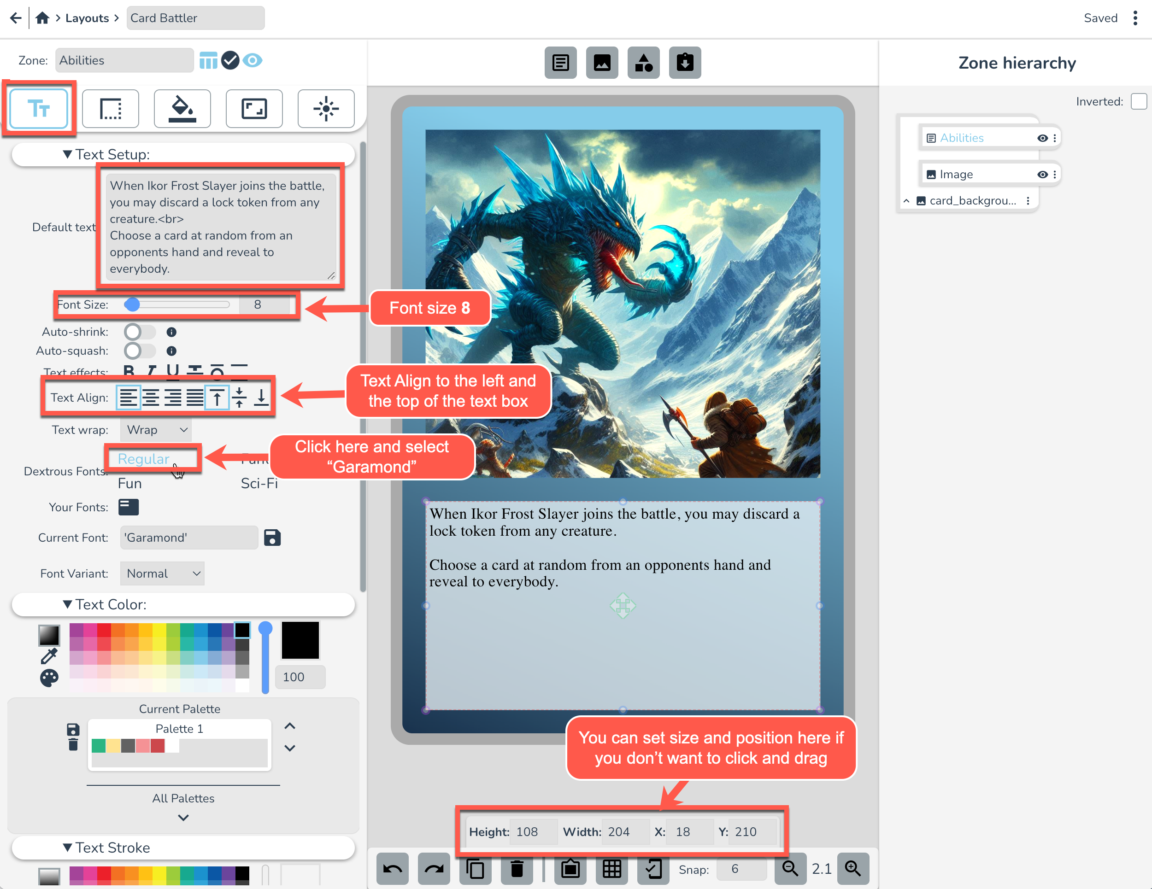Select the border zone tool
1152x889 pixels.
pyautogui.click(x=111, y=109)
